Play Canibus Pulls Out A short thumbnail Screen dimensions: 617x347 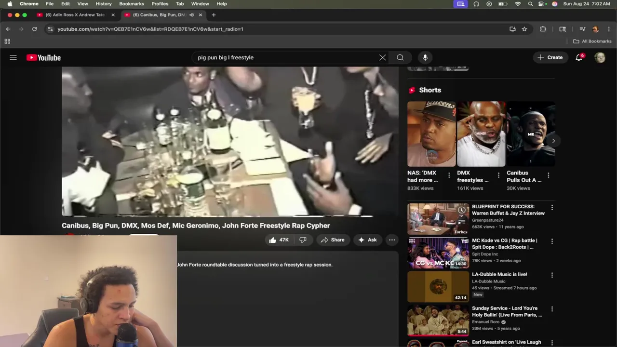531,134
